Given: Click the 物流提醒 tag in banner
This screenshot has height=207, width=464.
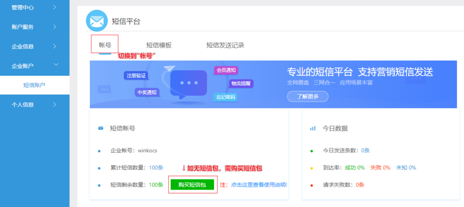Looking at the screenshot, I should (x=240, y=84).
